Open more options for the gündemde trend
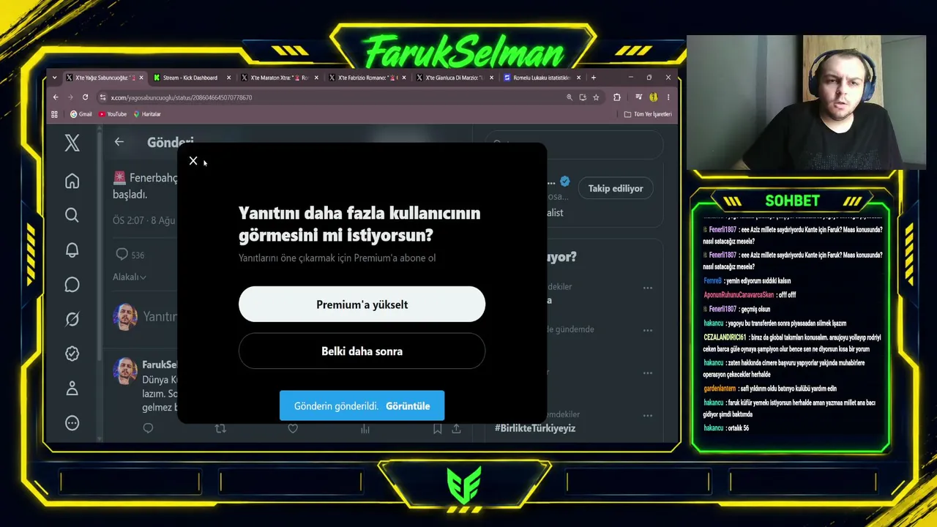 tap(648, 330)
